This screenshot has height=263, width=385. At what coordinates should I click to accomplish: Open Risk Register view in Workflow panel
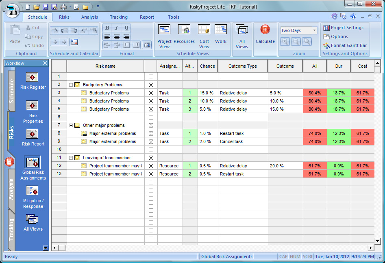tap(33, 81)
